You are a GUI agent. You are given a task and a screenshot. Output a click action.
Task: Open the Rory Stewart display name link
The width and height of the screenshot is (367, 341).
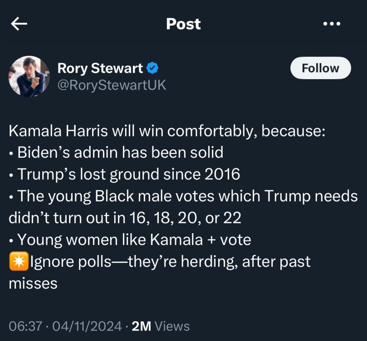(100, 68)
